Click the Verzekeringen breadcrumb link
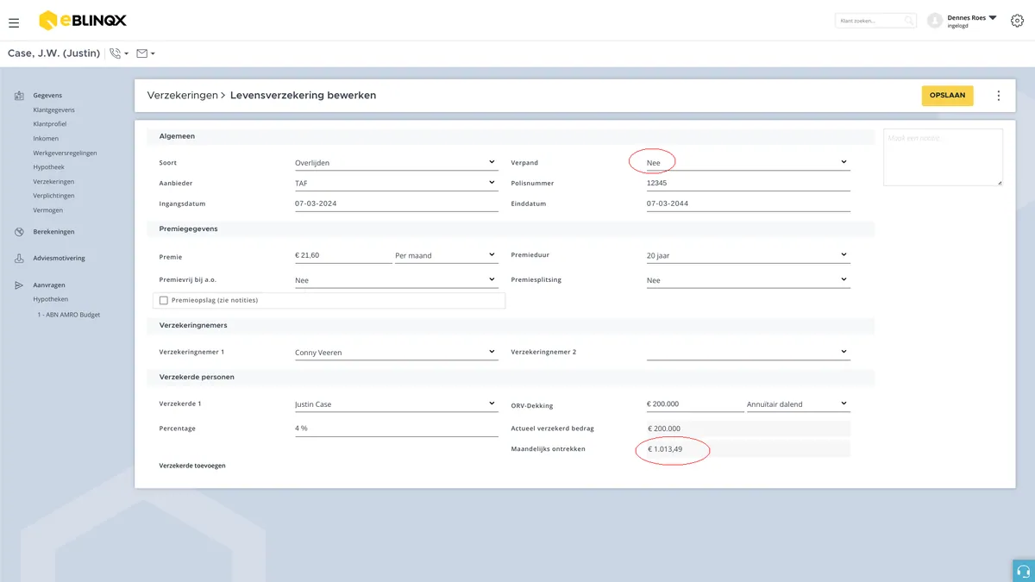Image resolution: width=1035 pixels, height=582 pixels. [x=182, y=96]
